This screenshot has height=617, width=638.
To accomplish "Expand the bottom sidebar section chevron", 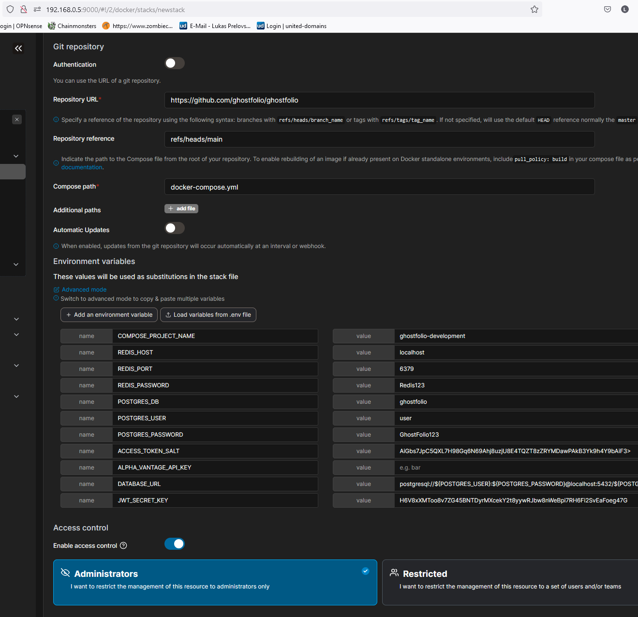I will pyautogui.click(x=16, y=396).
